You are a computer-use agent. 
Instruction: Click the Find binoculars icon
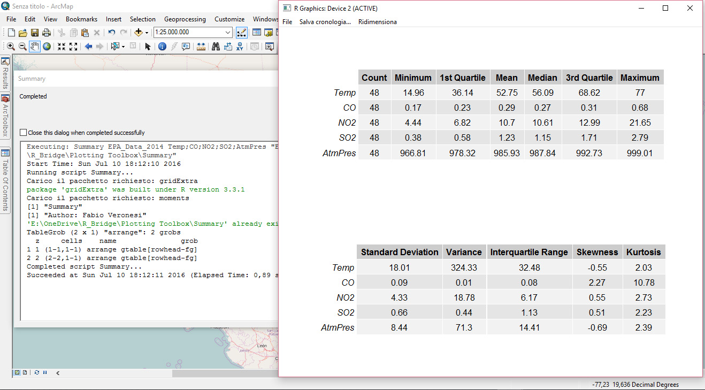point(216,47)
